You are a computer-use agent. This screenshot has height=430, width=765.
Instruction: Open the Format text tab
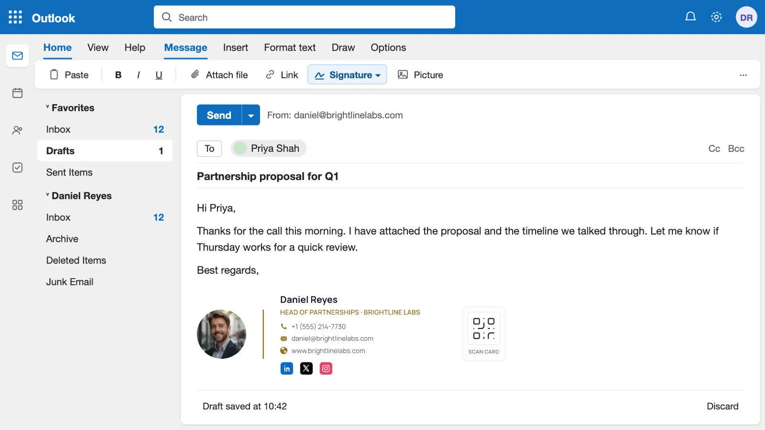pyautogui.click(x=290, y=48)
